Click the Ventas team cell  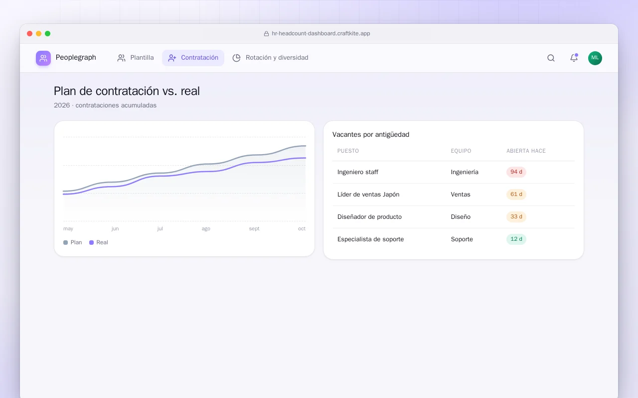tap(461, 195)
